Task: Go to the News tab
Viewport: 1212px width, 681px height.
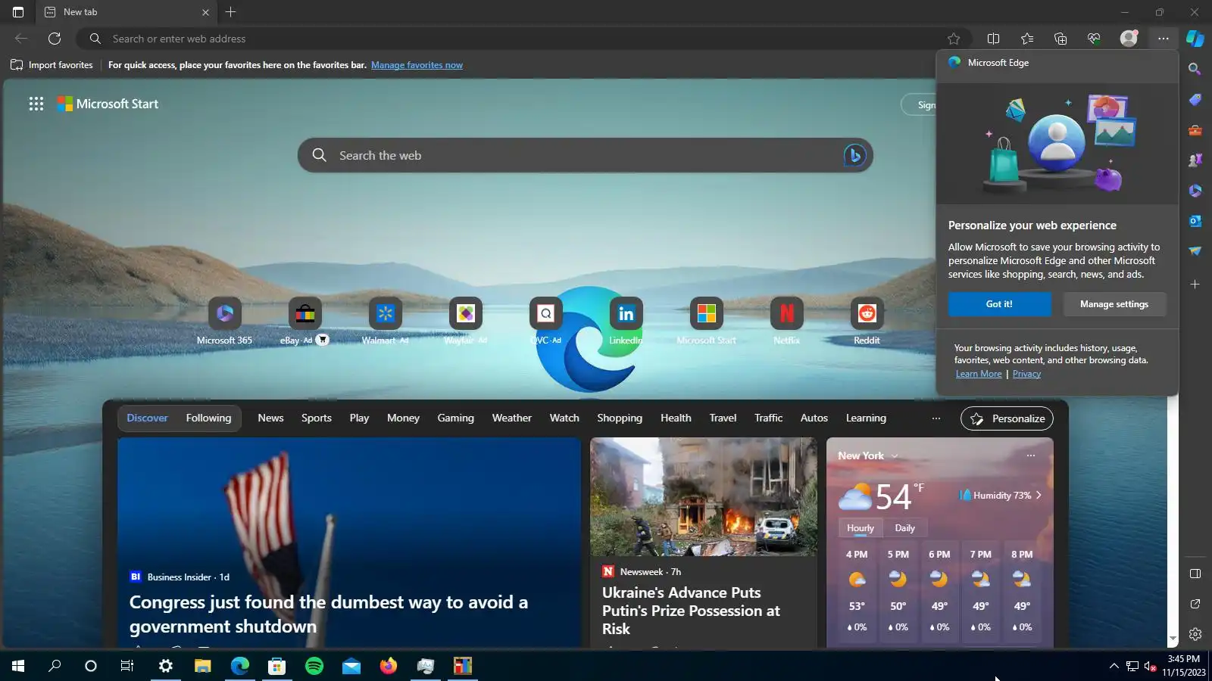Action: click(270, 418)
